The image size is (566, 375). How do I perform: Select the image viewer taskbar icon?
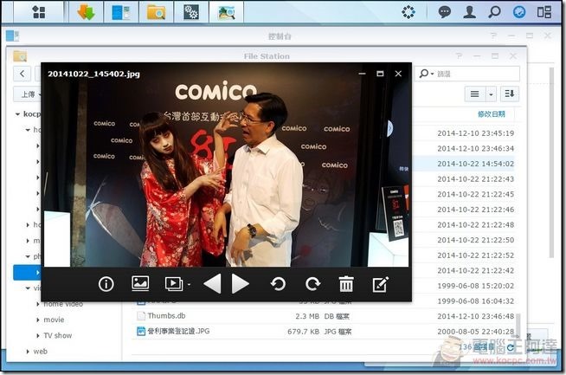point(227,12)
